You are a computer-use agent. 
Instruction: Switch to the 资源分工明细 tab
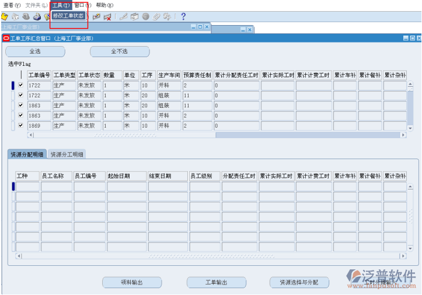click(x=67, y=154)
